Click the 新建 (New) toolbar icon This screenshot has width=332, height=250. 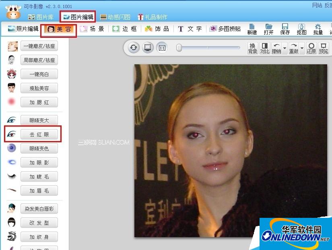252,29
